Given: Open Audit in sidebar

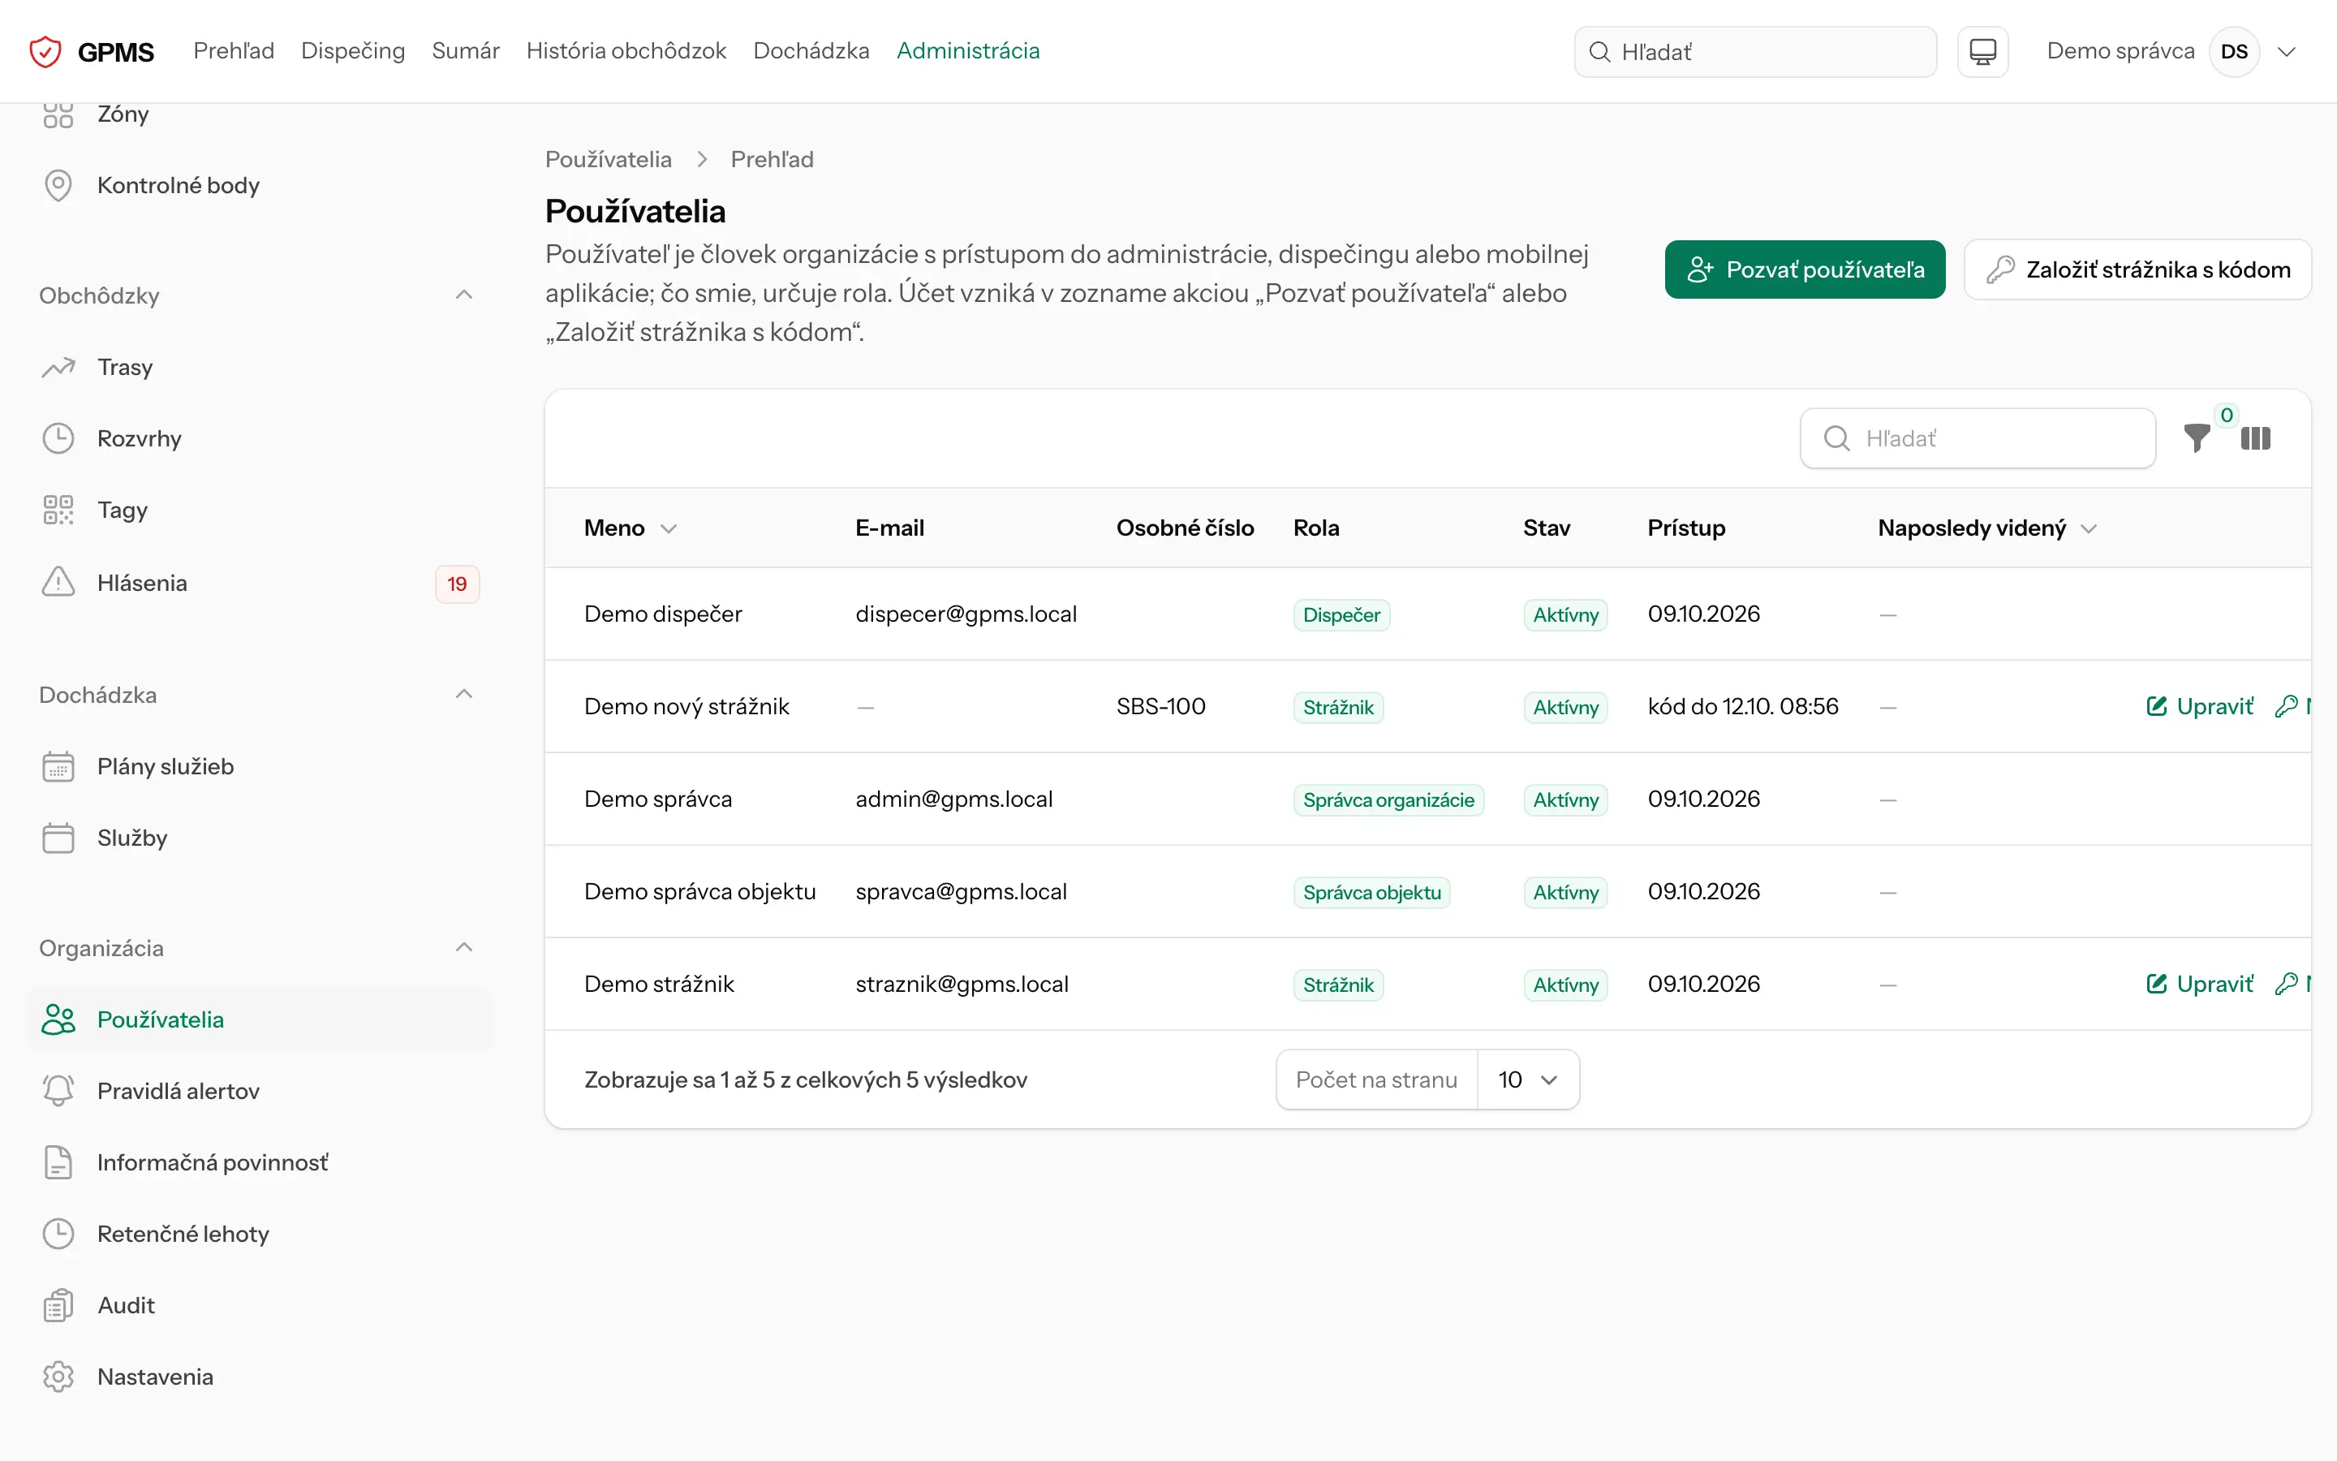Looking at the screenshot, I should tap(259, 1305).
